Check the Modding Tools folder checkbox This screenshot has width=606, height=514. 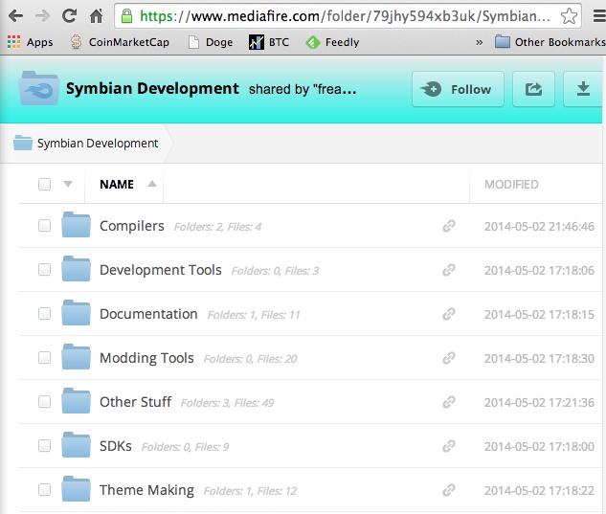point(44,357)
